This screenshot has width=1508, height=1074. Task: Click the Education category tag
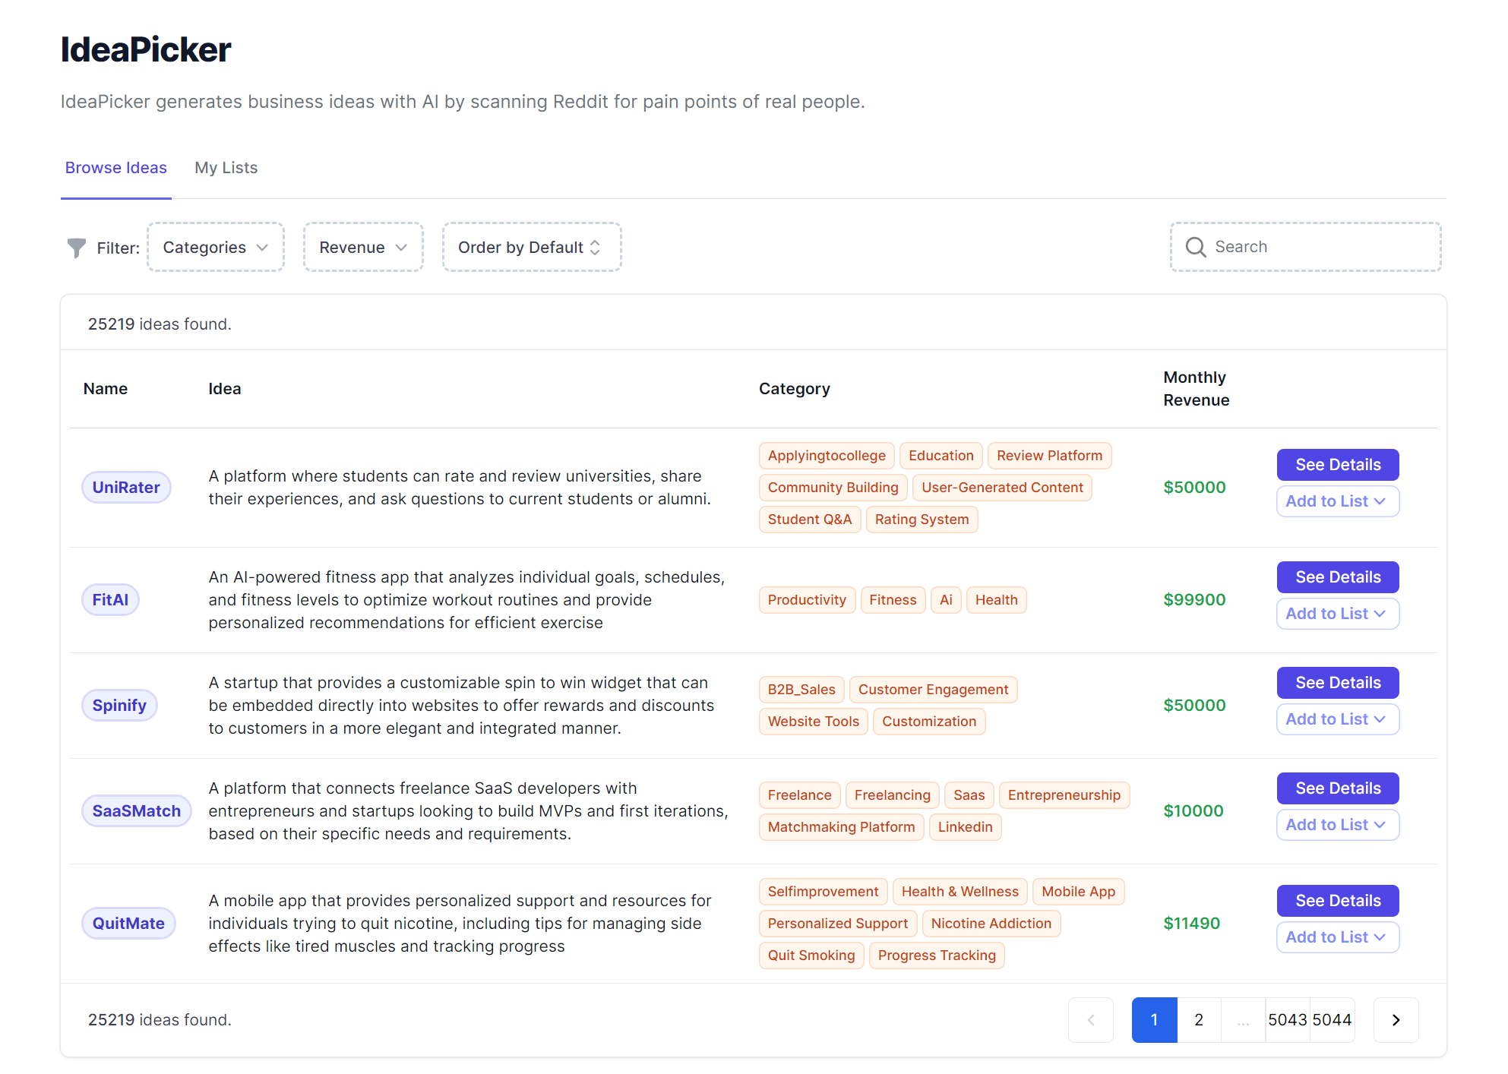coord(941,456)
